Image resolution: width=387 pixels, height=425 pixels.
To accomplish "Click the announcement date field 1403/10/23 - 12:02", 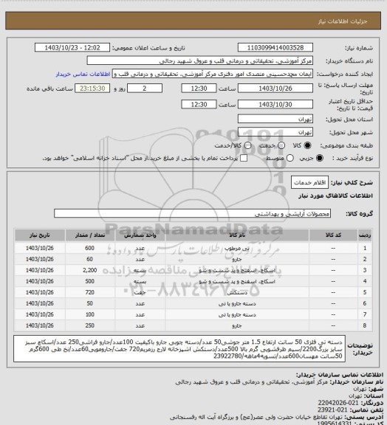I will pos(72,48).
